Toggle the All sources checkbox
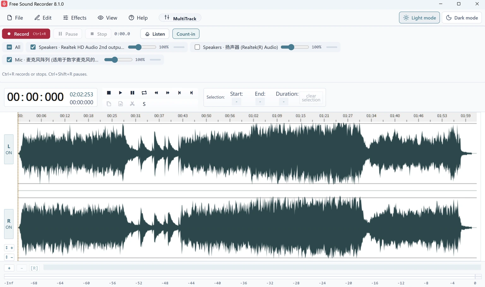Image resolution: width=485 pixels, height=287 pixels. click(x=9, y=47)
